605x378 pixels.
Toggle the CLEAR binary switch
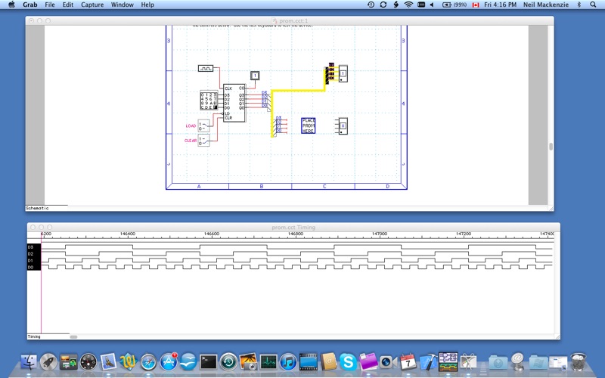point(203,140)
